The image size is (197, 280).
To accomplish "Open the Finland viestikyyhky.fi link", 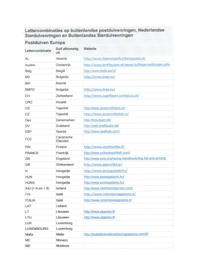I will pos(104,147).
